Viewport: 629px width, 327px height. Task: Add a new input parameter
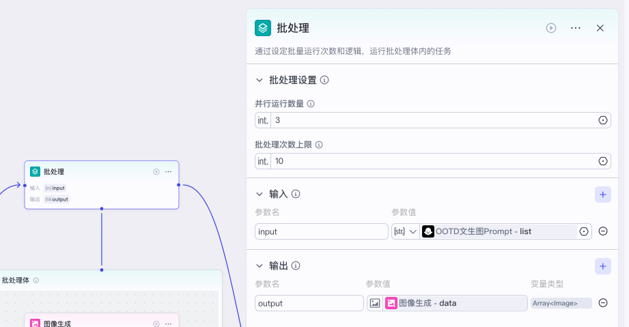[x=602, y=195]
